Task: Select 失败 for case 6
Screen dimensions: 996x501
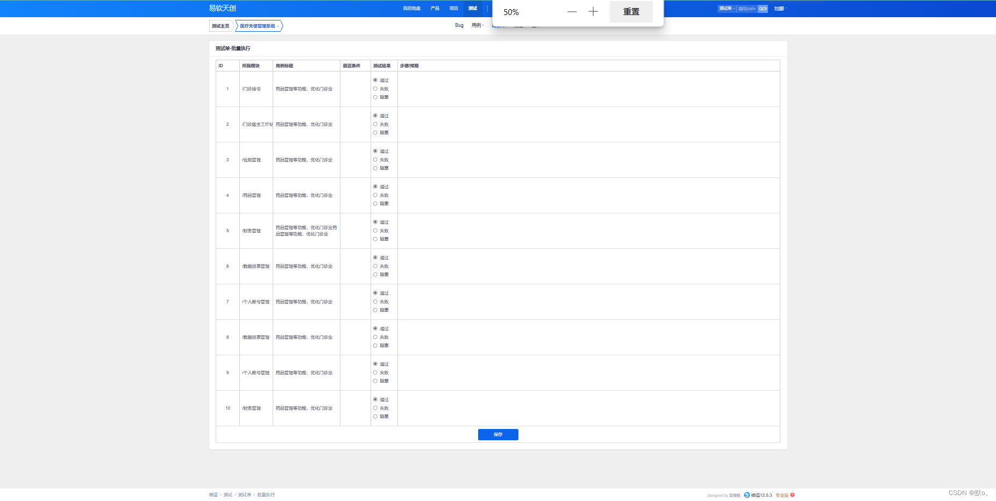Action: [375, 266]
